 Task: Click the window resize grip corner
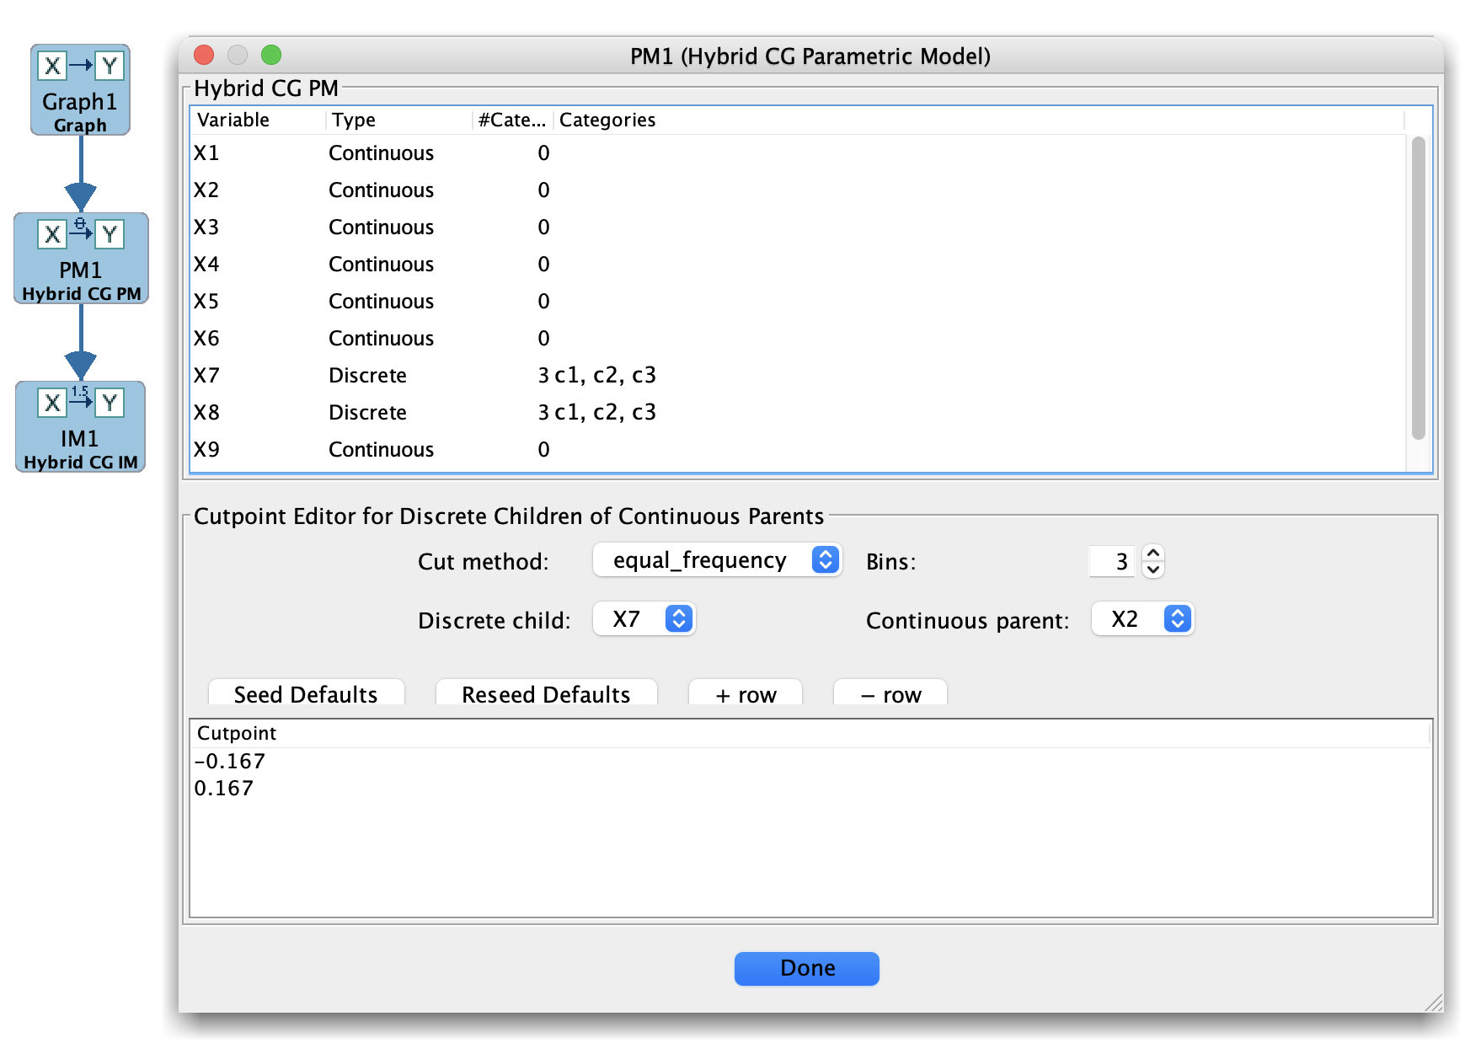coord(1434,1003)
